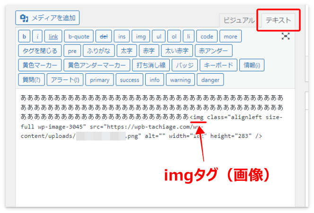Screen dimensions: 314x213
Task: Apply 黄色マーカー yellow marker button
Action: pos(40,65)
